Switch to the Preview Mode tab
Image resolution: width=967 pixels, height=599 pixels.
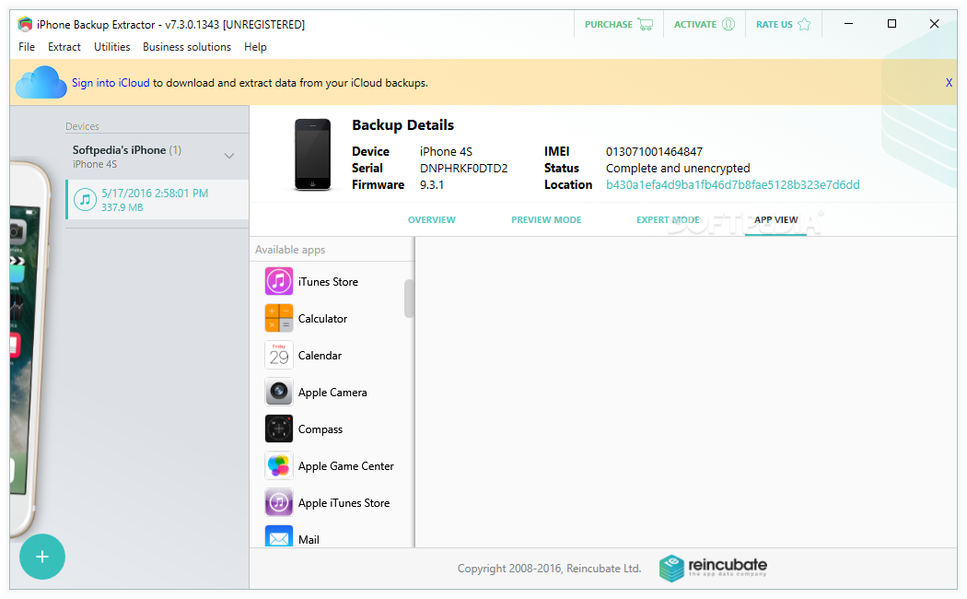pyautogui.click(x=546, y=219)
